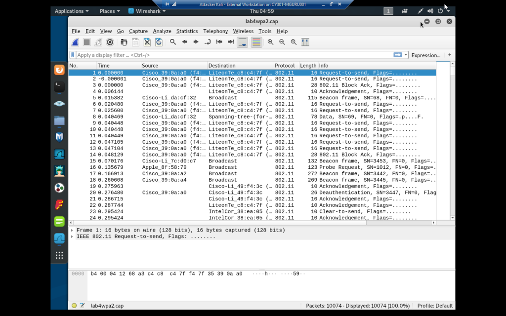This screenshot has width=506, height=316.
Task: Apply display filter arrow button
Action: click(x=398, y=55)
